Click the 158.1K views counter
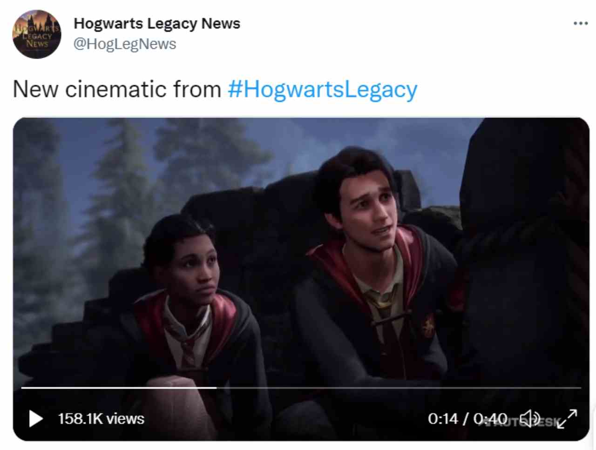The height and width of the screenshot is (450, 596). 101,419
